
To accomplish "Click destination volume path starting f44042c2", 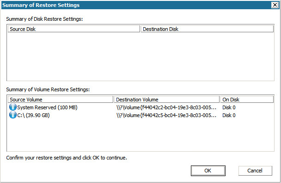I will pyautogui.click(x=166, y=107).
